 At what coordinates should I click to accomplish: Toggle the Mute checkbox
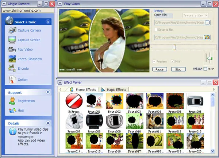205,69
